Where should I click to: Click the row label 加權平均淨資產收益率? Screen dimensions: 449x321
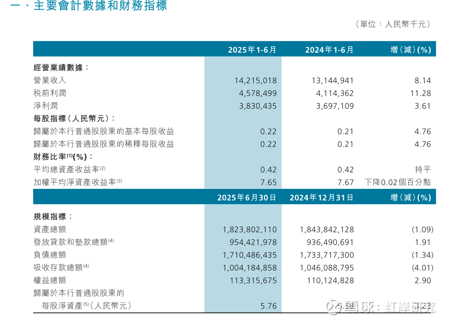75,182
